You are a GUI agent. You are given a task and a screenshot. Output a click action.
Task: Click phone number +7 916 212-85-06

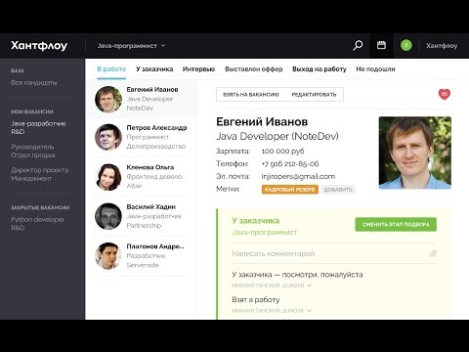(x=290, y=163)
